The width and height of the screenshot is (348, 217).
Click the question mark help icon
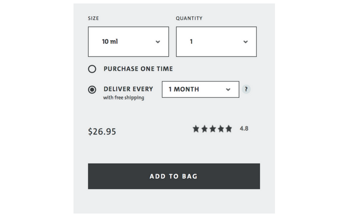(246, 89)
